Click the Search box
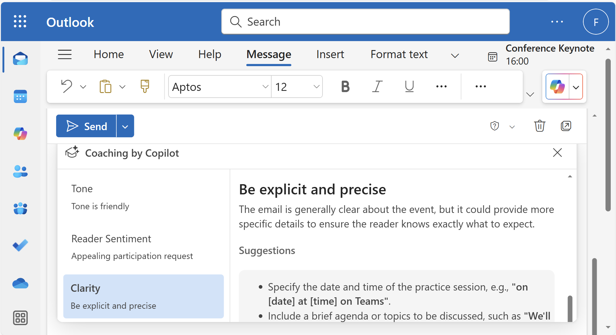This screenshot has width=616, height=335. click(x=365, y=22)
